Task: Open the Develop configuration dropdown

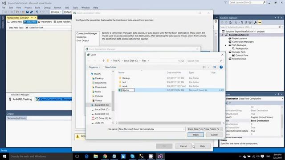Action: 56,12
